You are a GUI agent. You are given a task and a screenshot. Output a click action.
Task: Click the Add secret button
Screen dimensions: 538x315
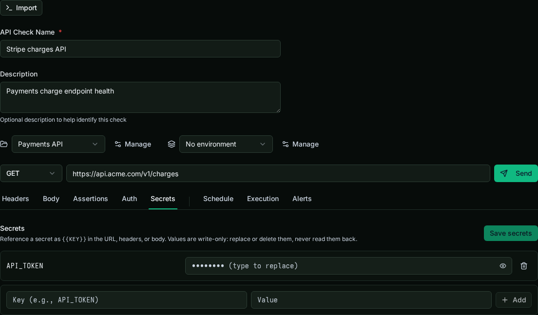514,300
